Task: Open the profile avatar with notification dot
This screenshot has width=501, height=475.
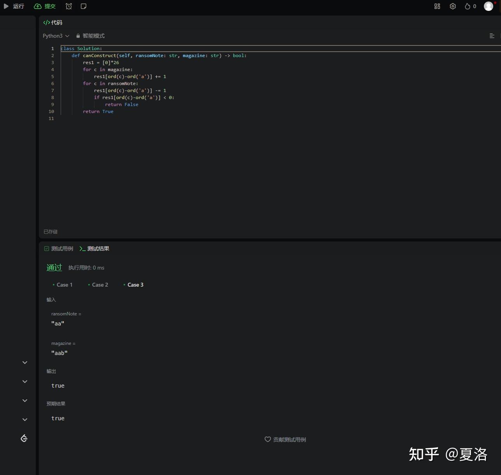Action: click(488, 6)
